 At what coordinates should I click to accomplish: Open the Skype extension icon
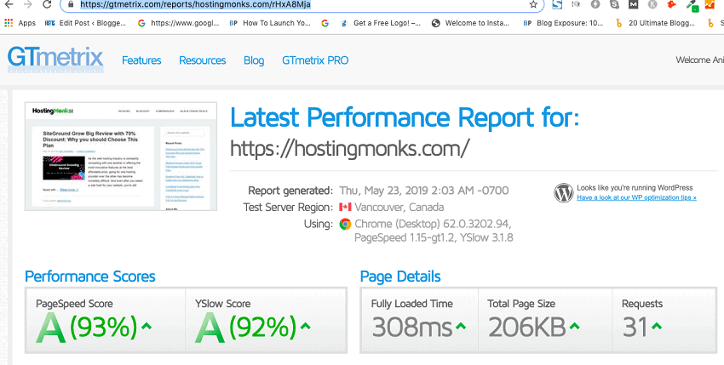click(615, 4)
